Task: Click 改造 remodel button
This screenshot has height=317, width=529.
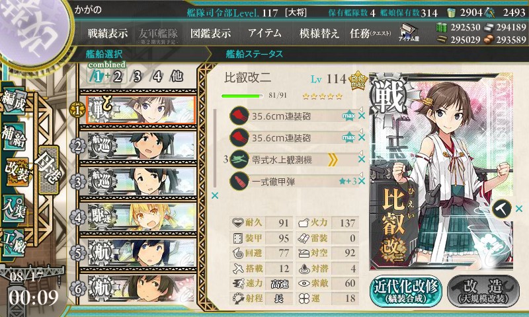Action: (483, 292)
